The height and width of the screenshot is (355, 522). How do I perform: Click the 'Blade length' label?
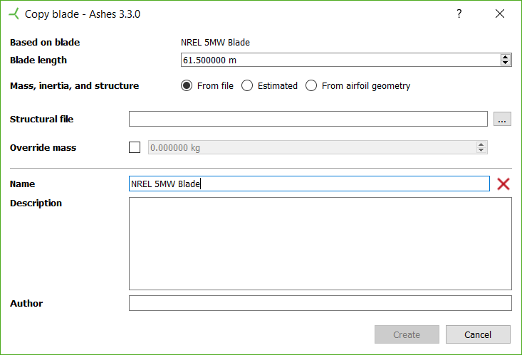click(38, 60)
